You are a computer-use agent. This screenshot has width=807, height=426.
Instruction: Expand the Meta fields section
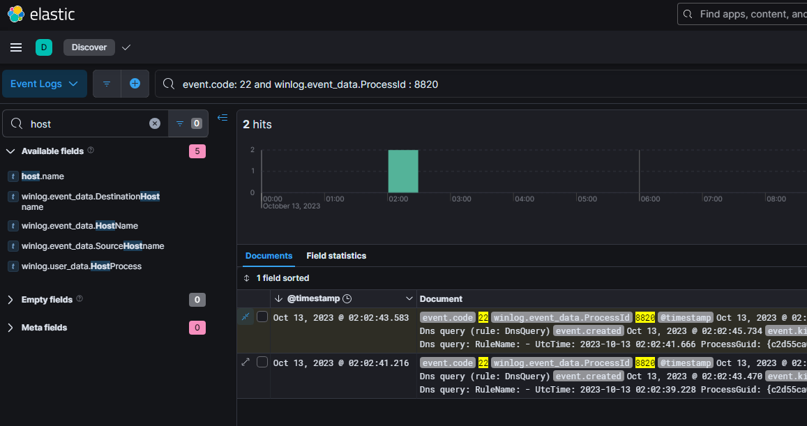click(10, 328)
